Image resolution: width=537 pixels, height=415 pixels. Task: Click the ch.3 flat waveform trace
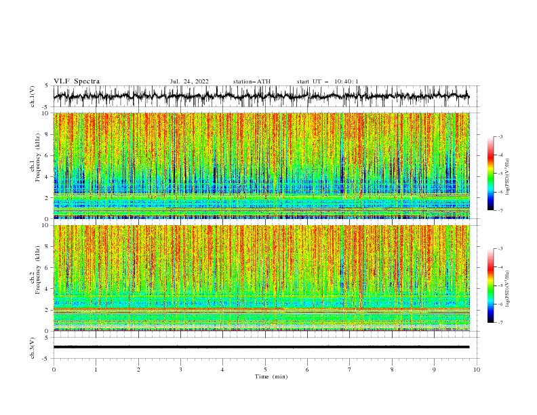click(x=261, y=347)
